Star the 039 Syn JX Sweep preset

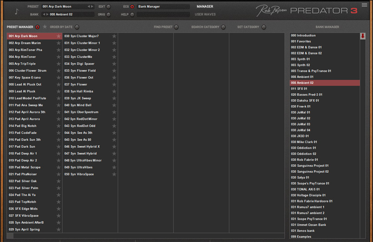click(x=114, y=98)
